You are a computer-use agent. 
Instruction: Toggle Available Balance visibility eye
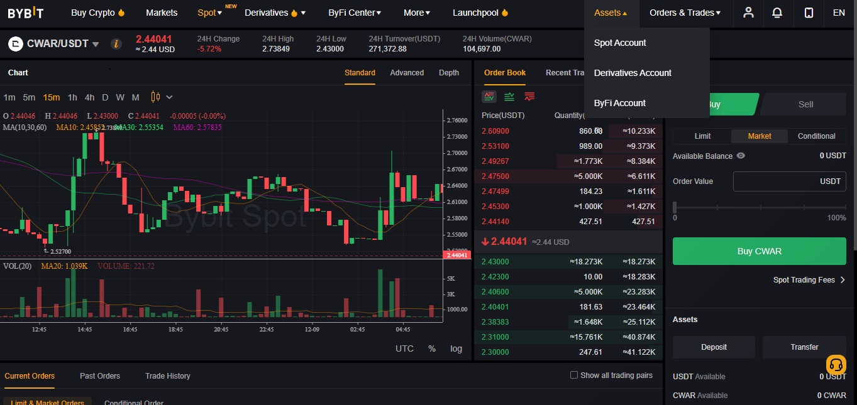pos(741,156)
